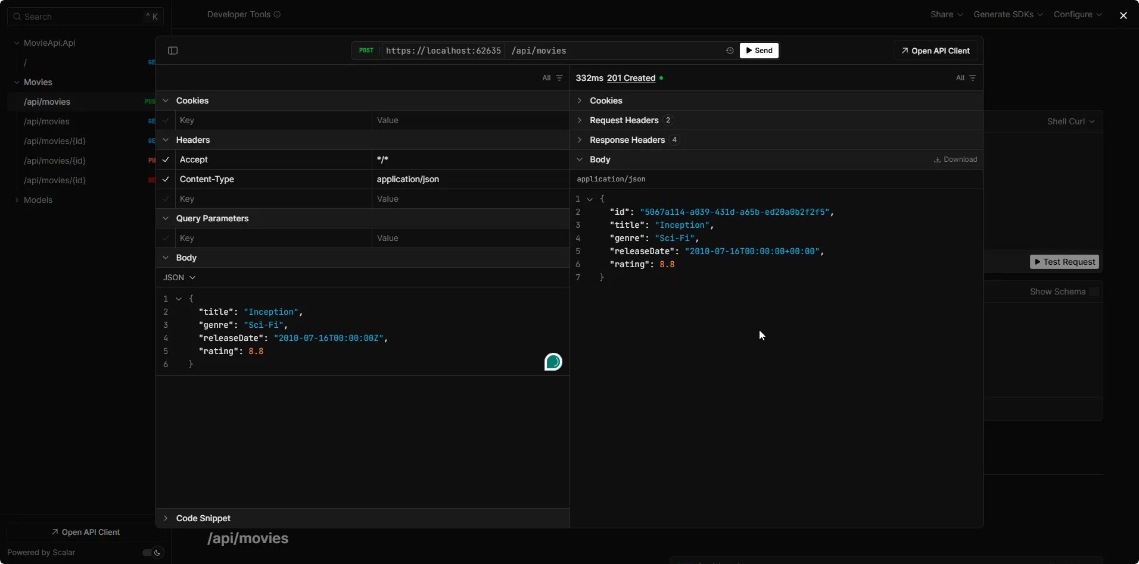Click the Test Request button
This screenshot has width=1139, height=564.
[x=1065, y=261]
